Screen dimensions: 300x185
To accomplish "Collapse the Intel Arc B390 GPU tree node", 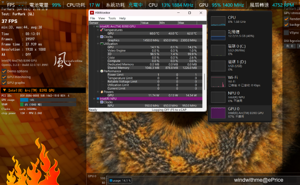I will point(94,27).
